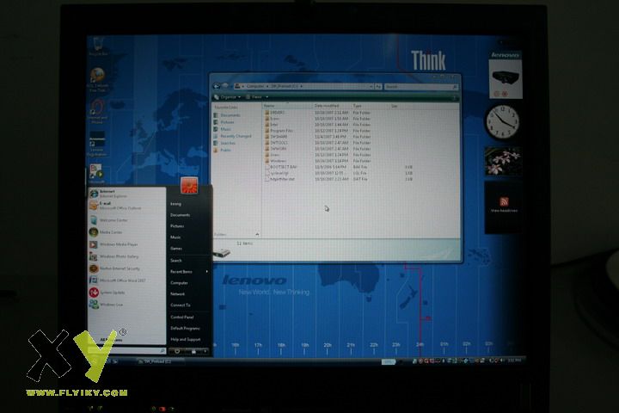619x413 pixels.
Task: Click the user account picture atop the Start menu
Action: (x=189, y=185)
